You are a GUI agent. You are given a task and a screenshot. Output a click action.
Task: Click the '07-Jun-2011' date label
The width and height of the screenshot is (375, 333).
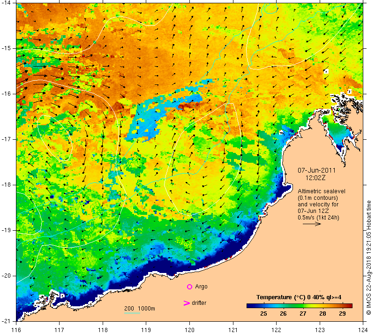[316, 170]
